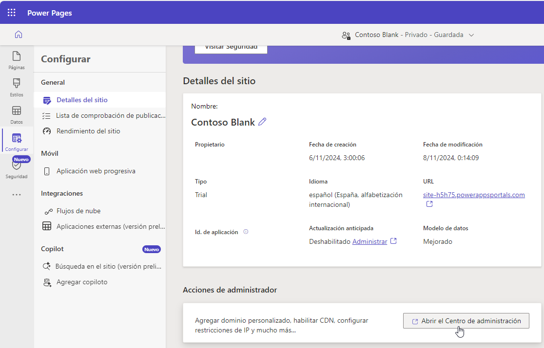Image resolution: width=544 pixels, height=348 pixels.
Task: Open the Datos workspace
Action: tap(17, 115)
